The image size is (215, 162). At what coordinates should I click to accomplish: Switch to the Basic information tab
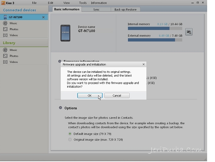[x=67, y=10]
